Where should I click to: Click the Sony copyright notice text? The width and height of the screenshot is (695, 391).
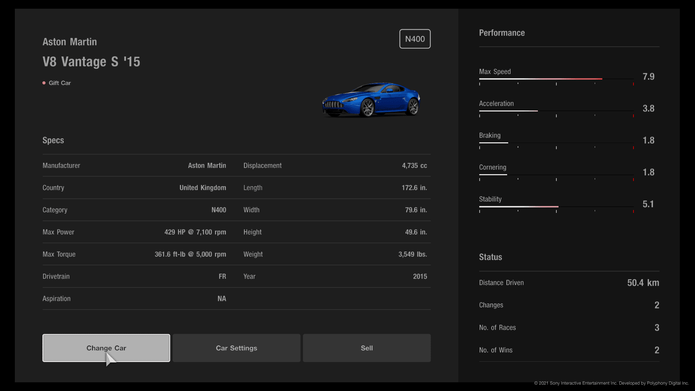pyautogui.click(x=611, y=383)
